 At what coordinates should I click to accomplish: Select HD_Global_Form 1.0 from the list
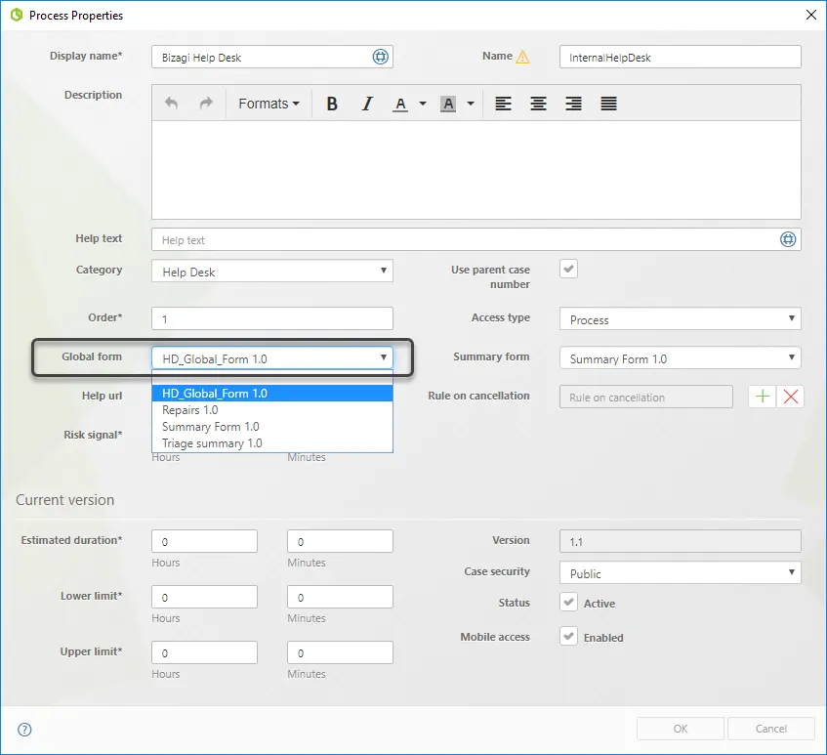272,393
